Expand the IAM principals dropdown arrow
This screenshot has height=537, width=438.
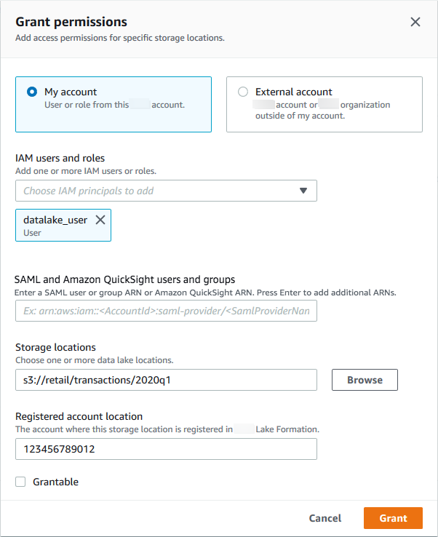[303, 191]
